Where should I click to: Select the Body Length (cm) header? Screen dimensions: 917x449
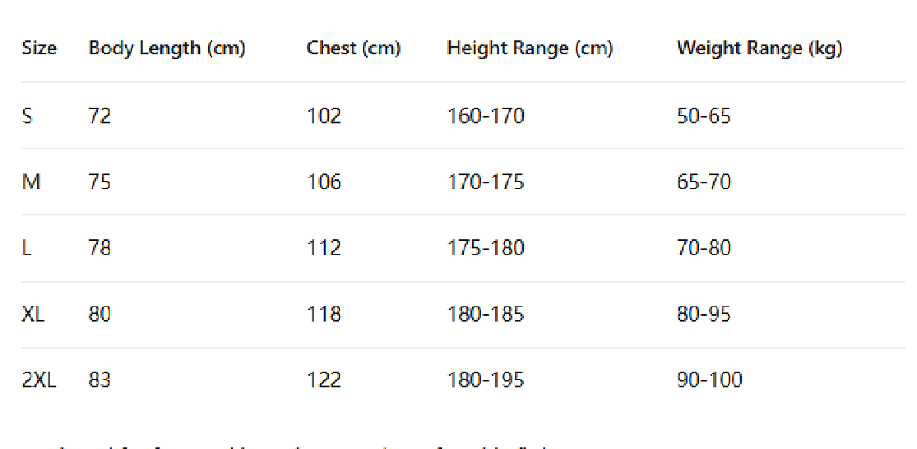coord(166,48)
